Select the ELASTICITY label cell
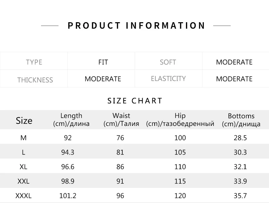The height and width of the screenshot is (203, 269). pyautogui.click(x=168, y=78)
